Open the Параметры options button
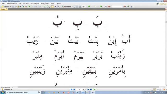This screenshot has height=94, width=167. 7,90
